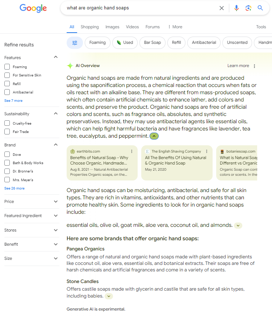Click the 'Pangea Organics' brand heading
The image size is (272, 316).
85,249
